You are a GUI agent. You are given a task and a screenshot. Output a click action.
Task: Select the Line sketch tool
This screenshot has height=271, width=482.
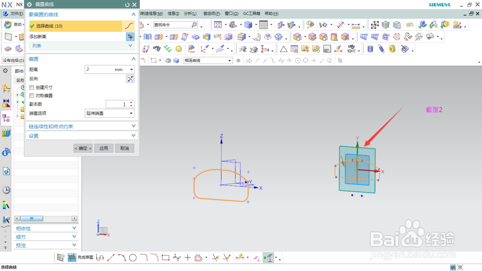tap(111, 257)
